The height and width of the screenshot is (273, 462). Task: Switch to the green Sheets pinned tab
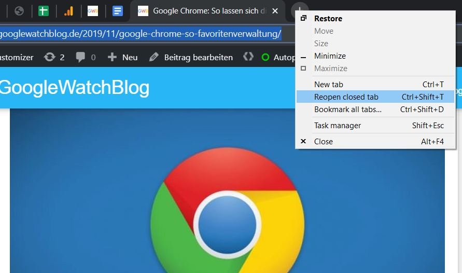point(44,11)
